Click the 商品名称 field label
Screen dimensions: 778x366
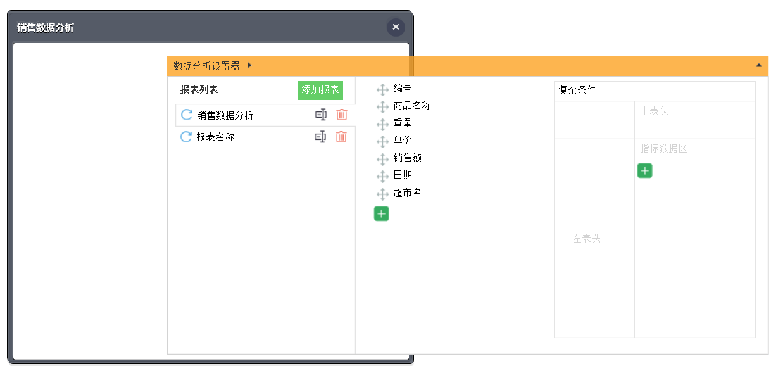click(x=412, y=106)
